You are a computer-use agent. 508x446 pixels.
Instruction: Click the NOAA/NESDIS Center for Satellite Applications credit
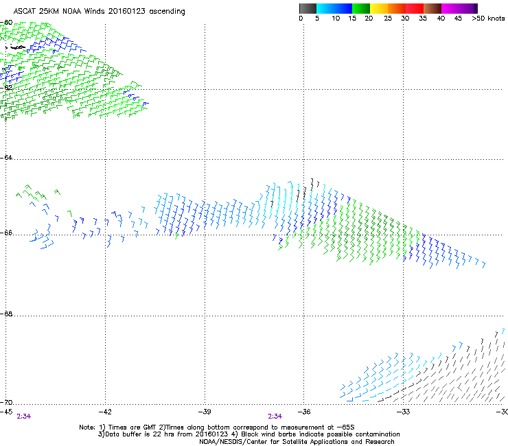[x=297, y=442]
